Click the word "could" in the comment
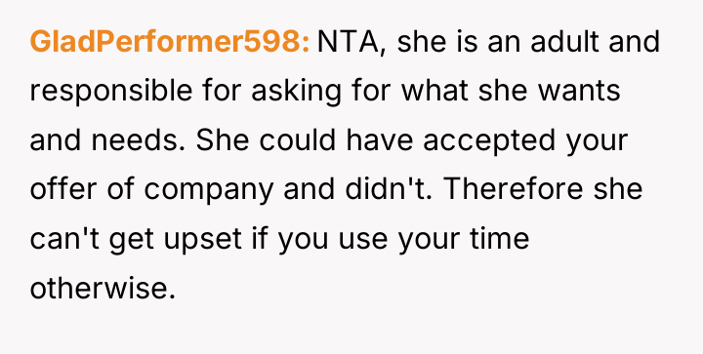 [298, 140]
